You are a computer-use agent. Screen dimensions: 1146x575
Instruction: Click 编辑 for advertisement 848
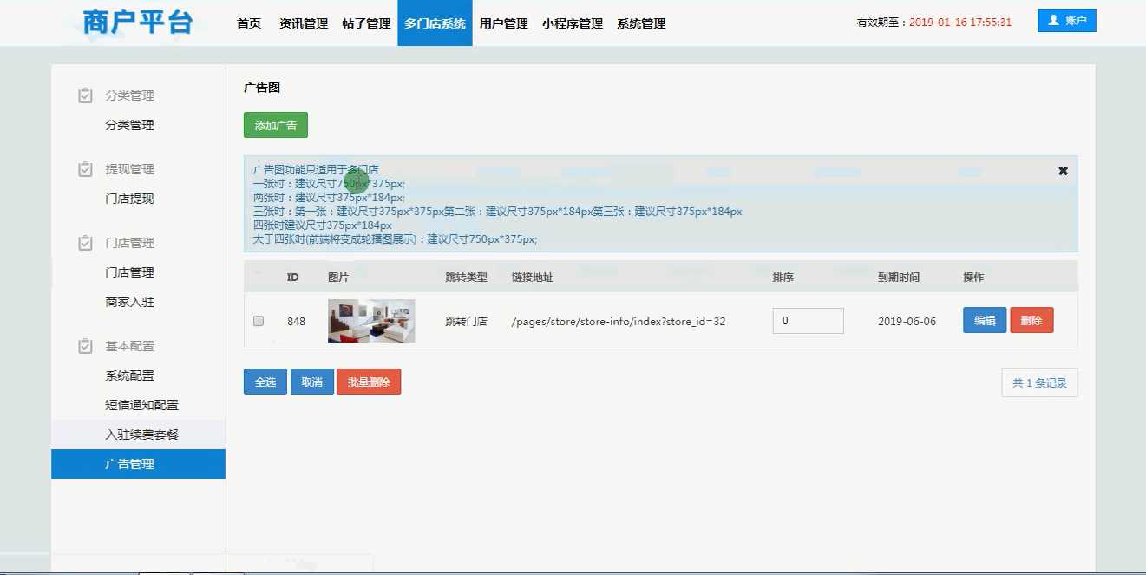984,321
